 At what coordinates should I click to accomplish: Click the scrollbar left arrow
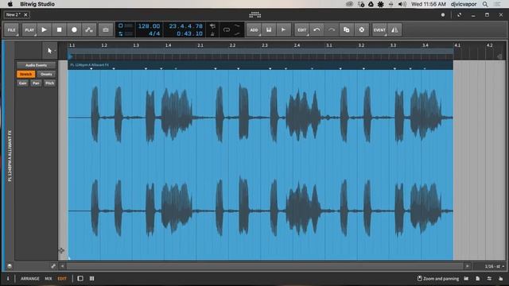coord(62,266)
